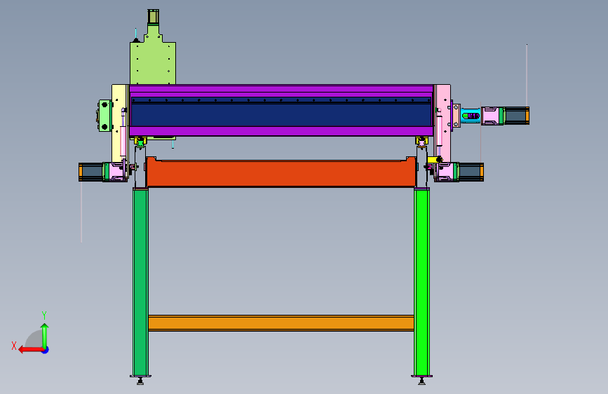Click the red X axis arrow of triad
The width and height of the screenshot is (608, 394).
coord(31,350)
